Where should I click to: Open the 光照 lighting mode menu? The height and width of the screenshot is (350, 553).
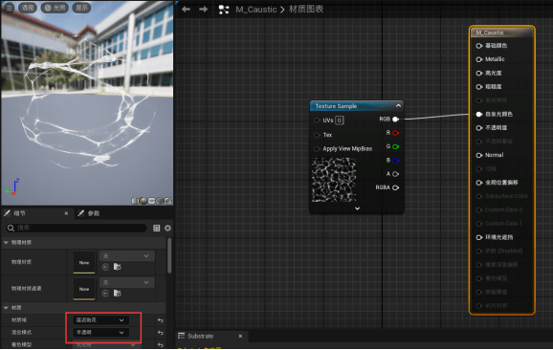tap(55, 8)
